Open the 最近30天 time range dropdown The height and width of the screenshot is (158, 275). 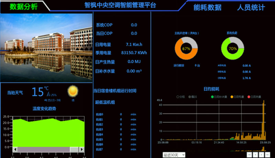coord(174,155)
